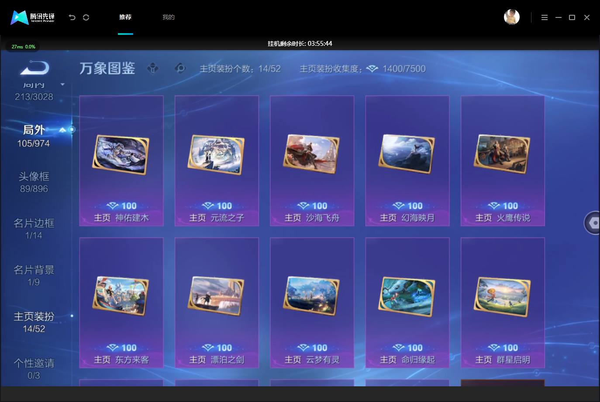The image size is (600, 402).
Task: Open the 漂泊之剑 homepage card
Action: 217,303
